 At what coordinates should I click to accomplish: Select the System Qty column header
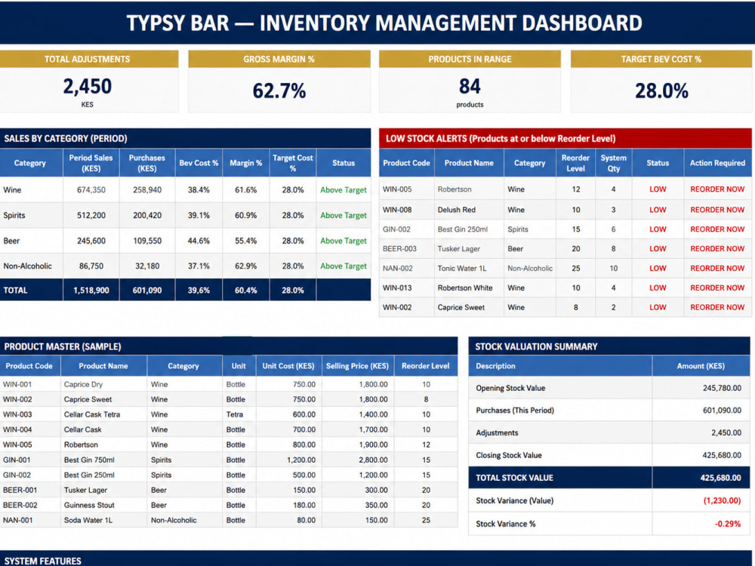coord(613,163)
